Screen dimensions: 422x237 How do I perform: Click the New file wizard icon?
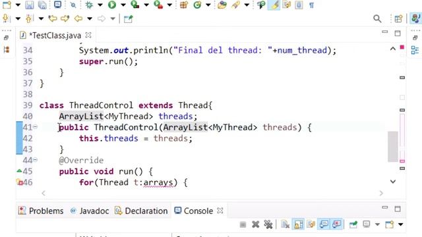pos(7,5)
